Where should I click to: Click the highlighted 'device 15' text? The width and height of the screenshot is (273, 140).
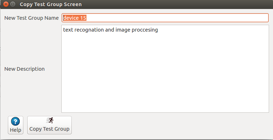coord(75,18)
